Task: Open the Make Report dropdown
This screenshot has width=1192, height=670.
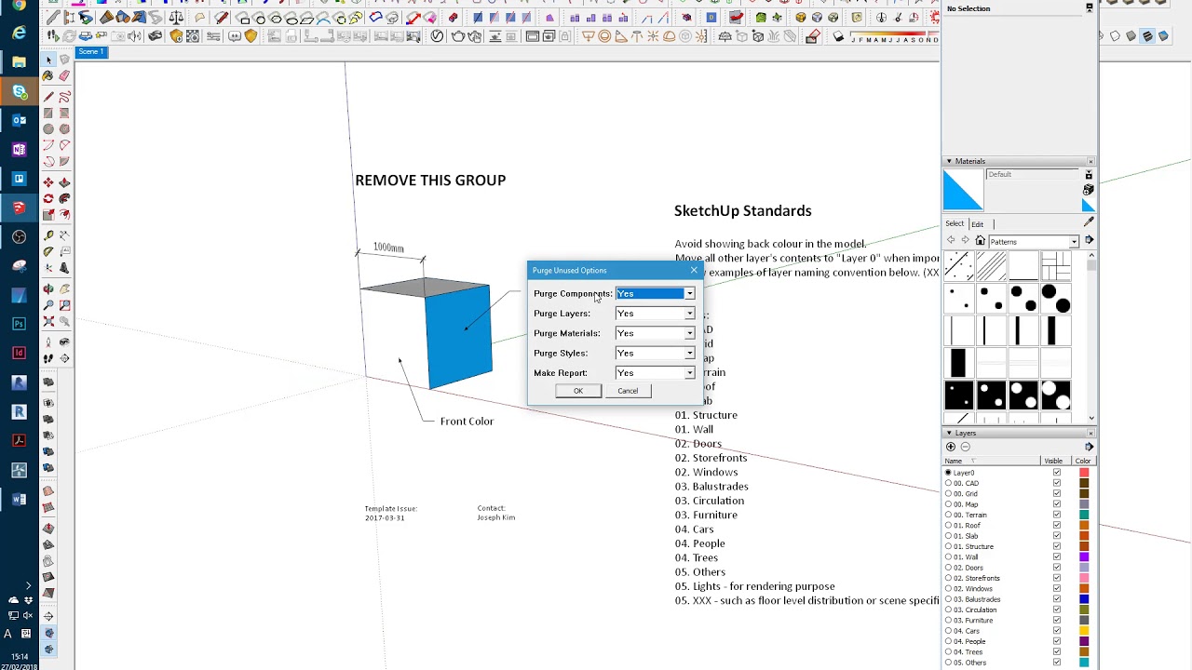Action: [689, 373]
